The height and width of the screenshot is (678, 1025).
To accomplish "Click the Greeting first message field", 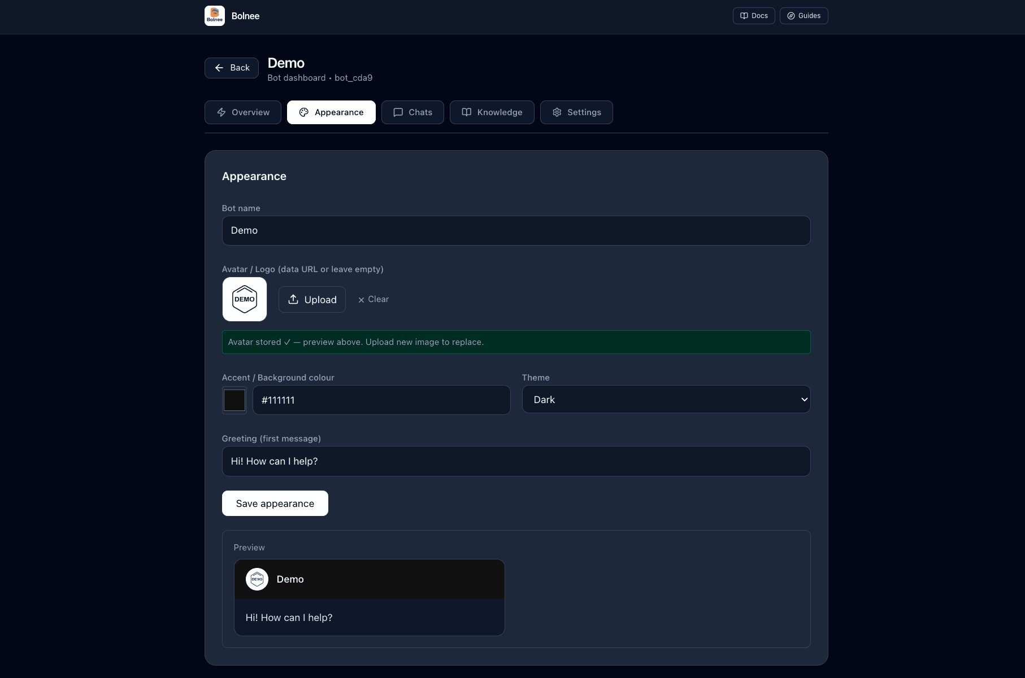I will (516, 461).
